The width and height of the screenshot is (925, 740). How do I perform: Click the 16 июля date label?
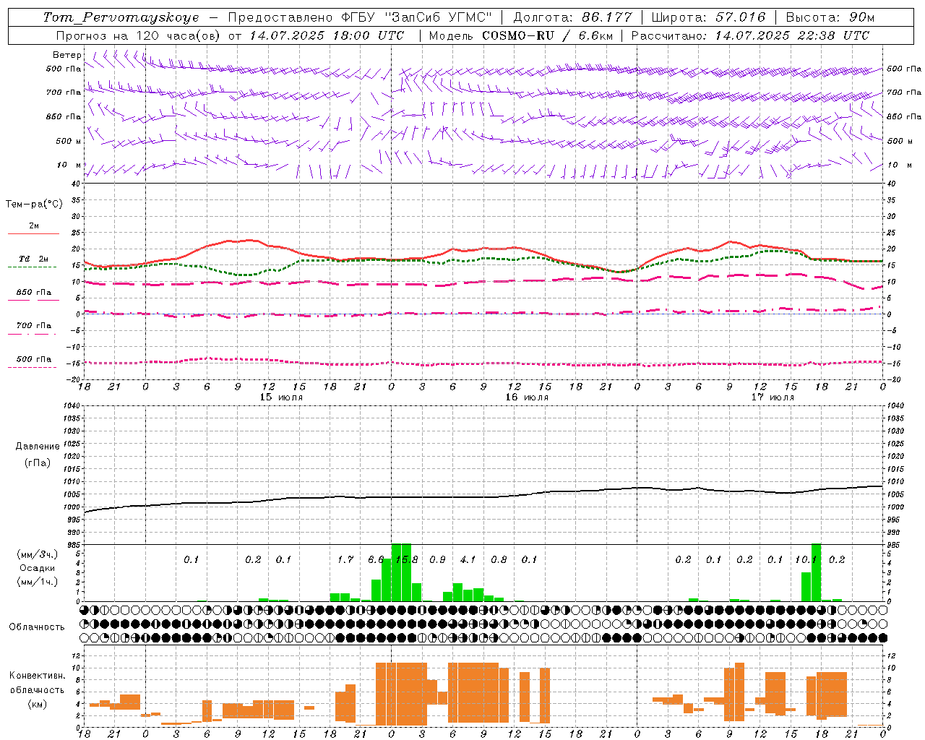tap(527, 397)
